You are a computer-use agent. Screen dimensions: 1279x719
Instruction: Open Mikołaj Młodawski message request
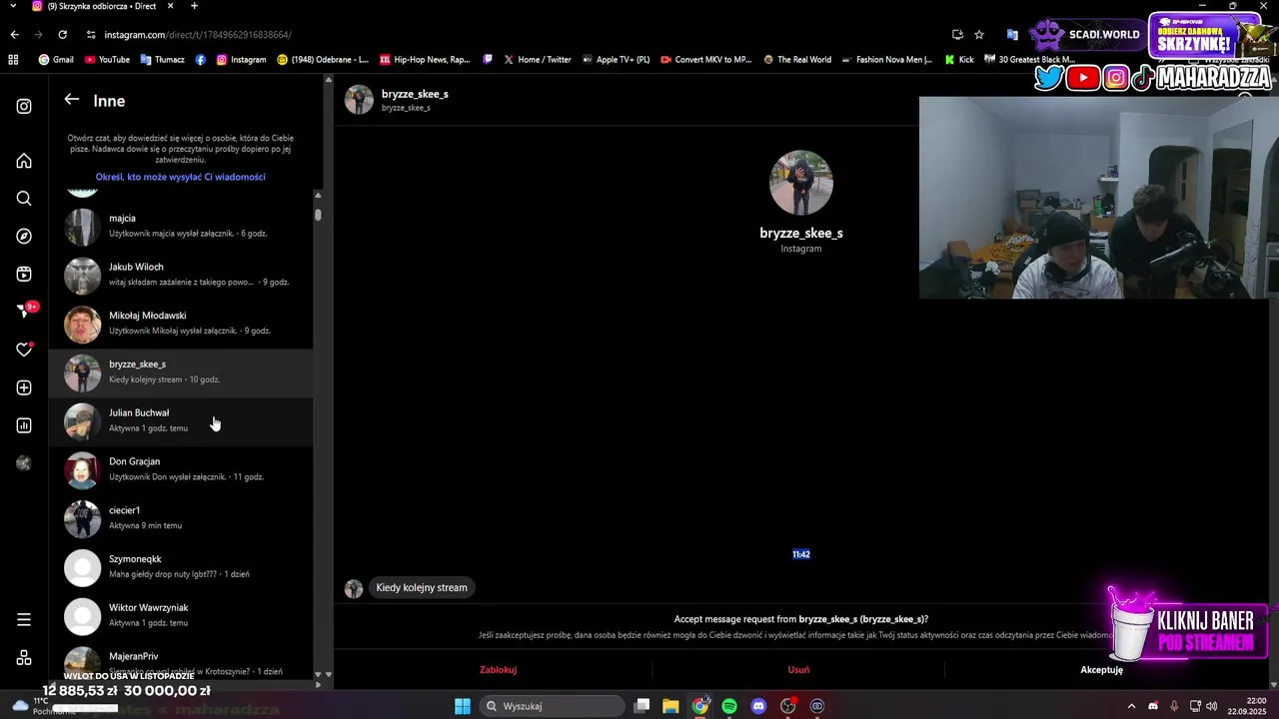[181, 324]
